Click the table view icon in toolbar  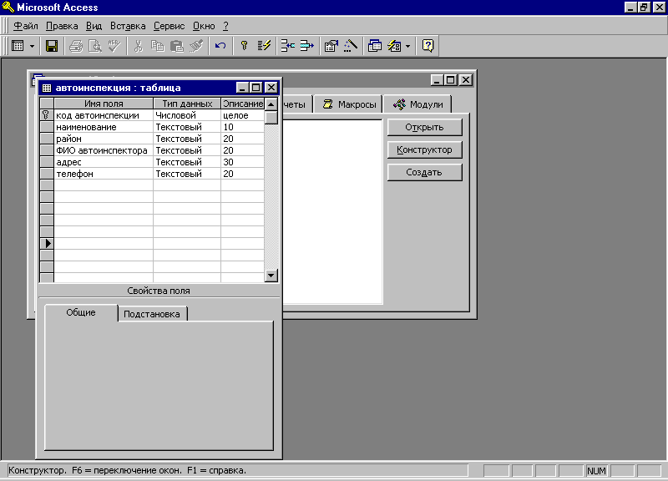point(18,46)
